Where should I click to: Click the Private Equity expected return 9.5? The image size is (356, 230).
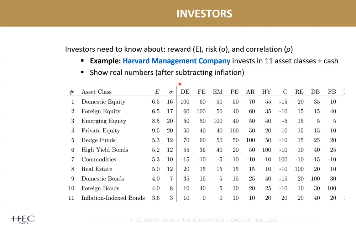click(x=156, y=130)
